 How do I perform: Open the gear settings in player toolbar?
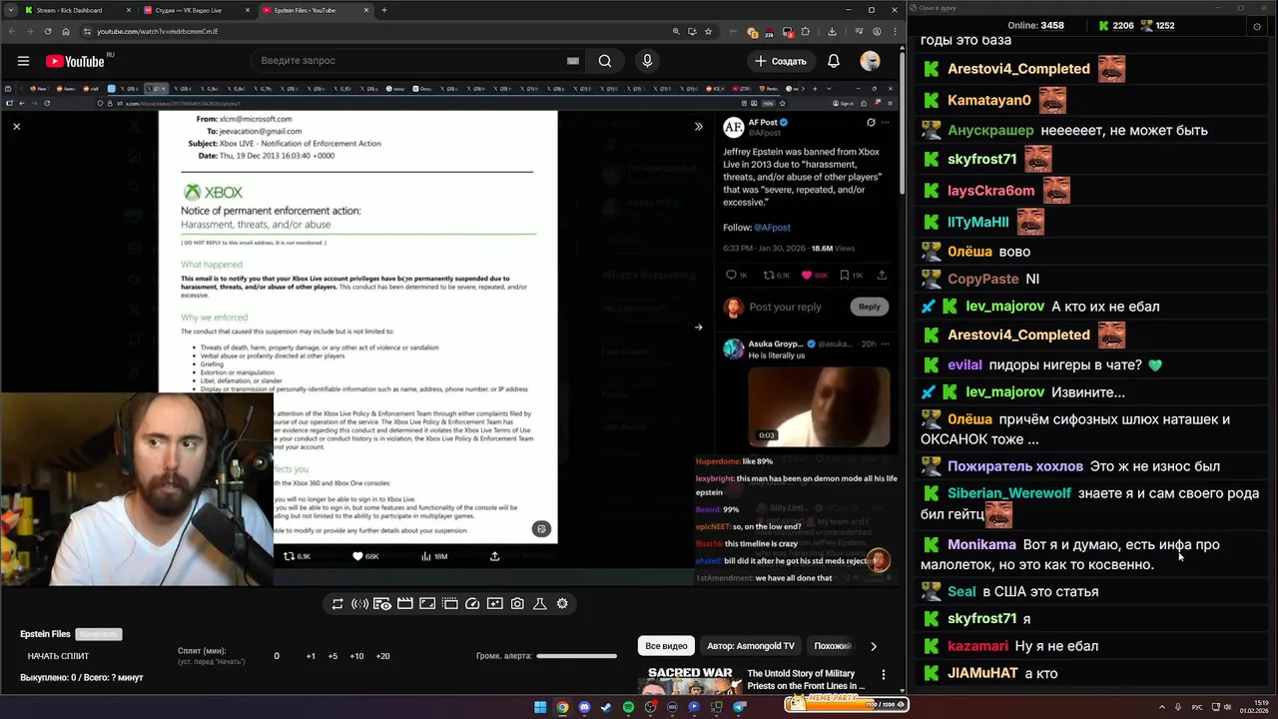click(x=562, y=604)
